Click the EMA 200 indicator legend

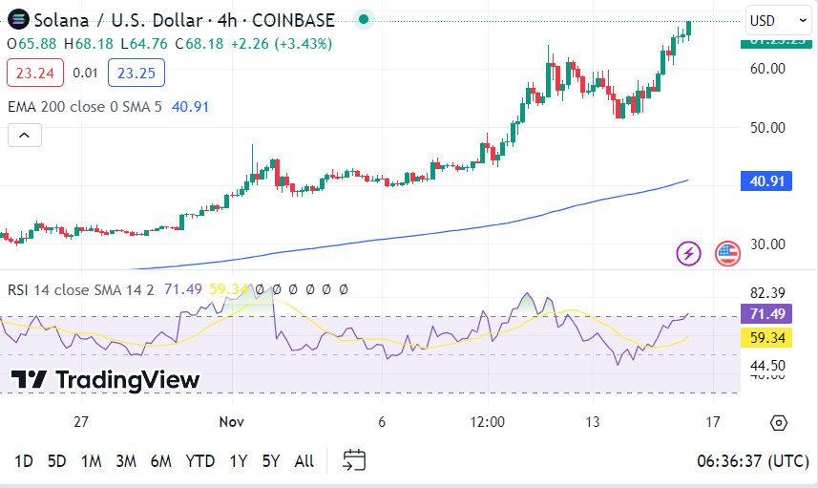(x=85, y=106)
